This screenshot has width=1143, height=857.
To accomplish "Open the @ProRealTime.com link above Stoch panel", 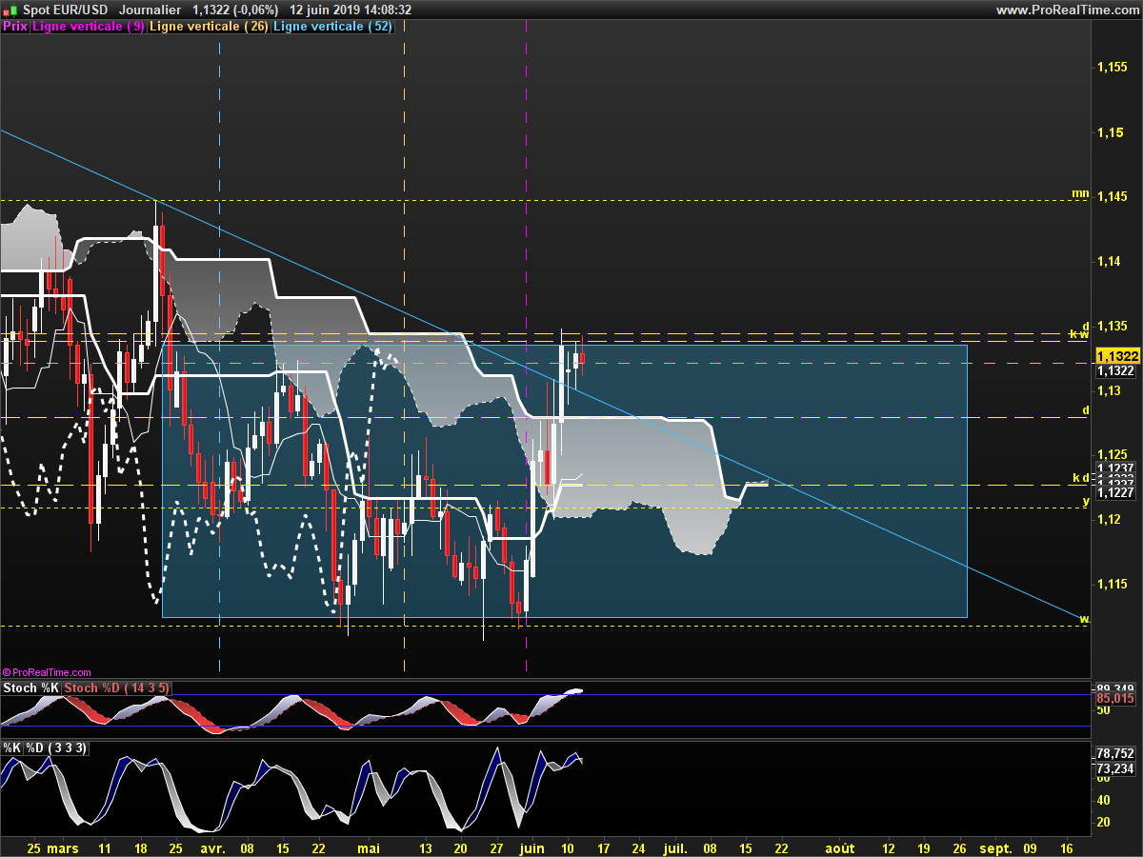I will (x=47, y=672).
